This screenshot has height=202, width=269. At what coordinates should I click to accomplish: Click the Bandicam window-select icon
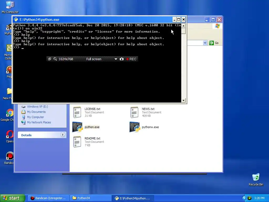coord(50,59)
